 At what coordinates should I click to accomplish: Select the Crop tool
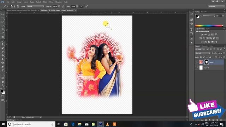[x=2, y=29]
